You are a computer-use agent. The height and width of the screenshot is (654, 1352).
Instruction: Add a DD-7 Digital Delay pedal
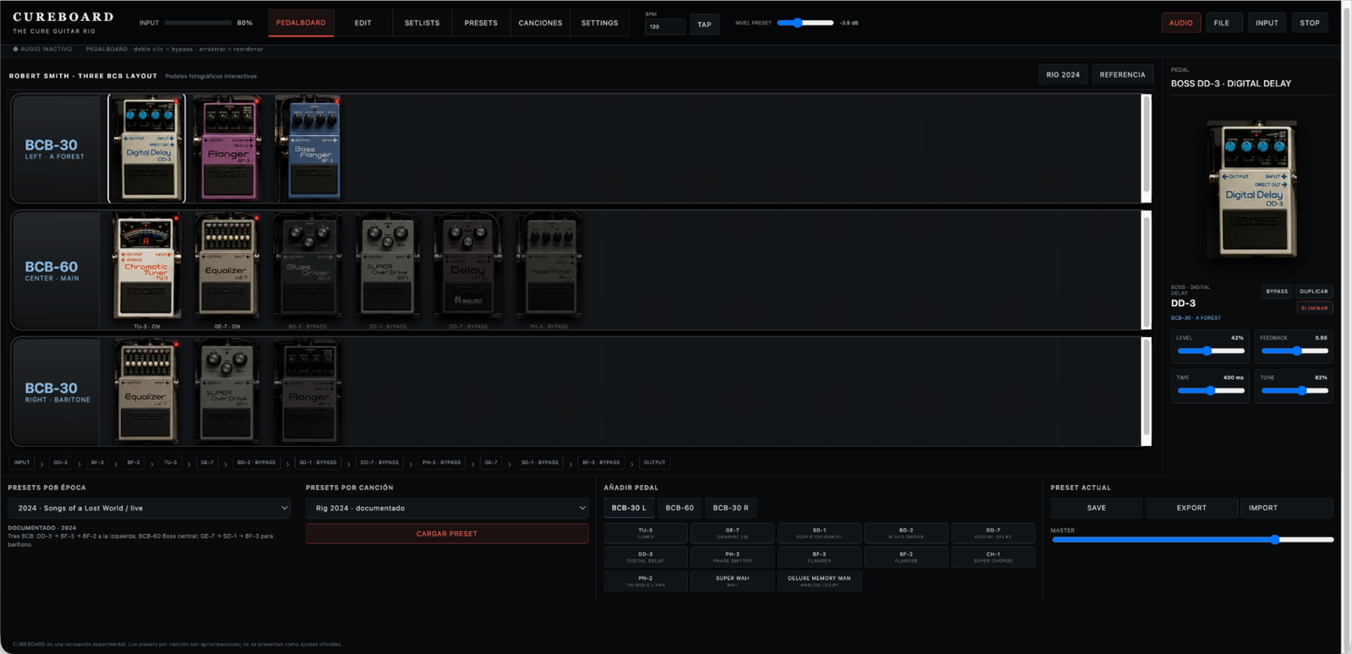tap(993, 533)
